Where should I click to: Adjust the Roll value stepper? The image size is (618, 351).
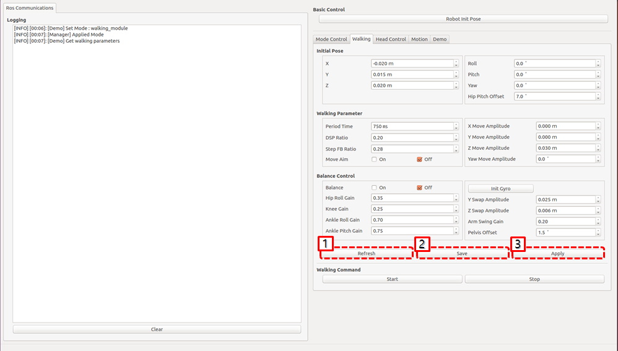598,63
